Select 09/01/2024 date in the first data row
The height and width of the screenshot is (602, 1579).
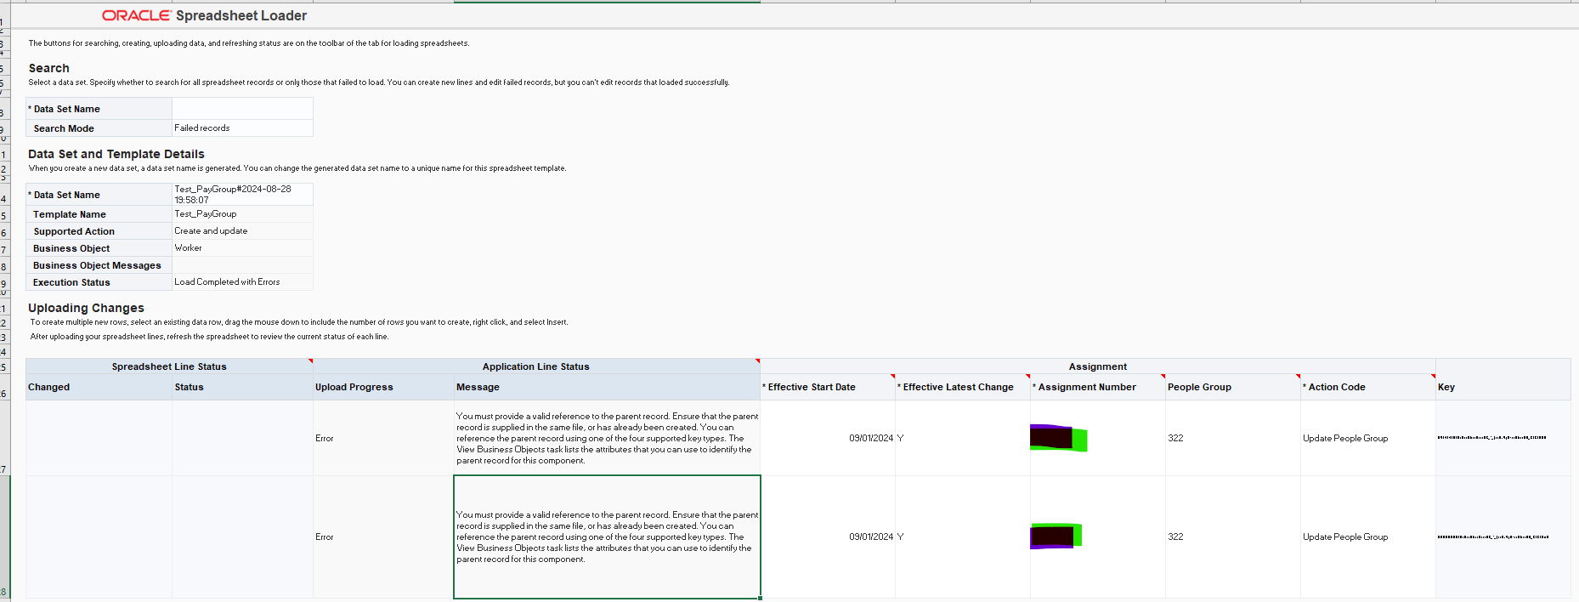[828, 438]
